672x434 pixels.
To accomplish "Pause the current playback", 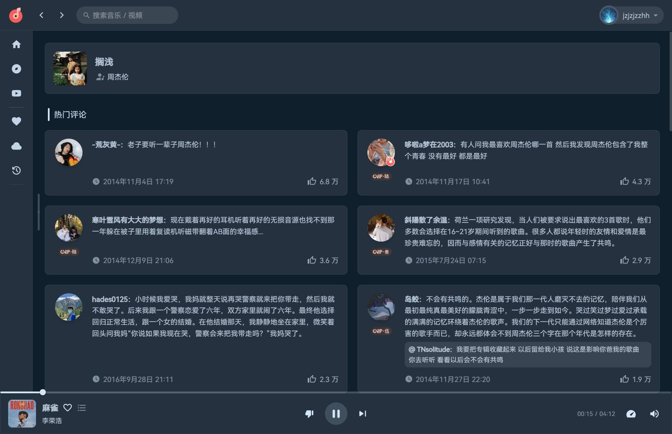I will click(336, 413).
